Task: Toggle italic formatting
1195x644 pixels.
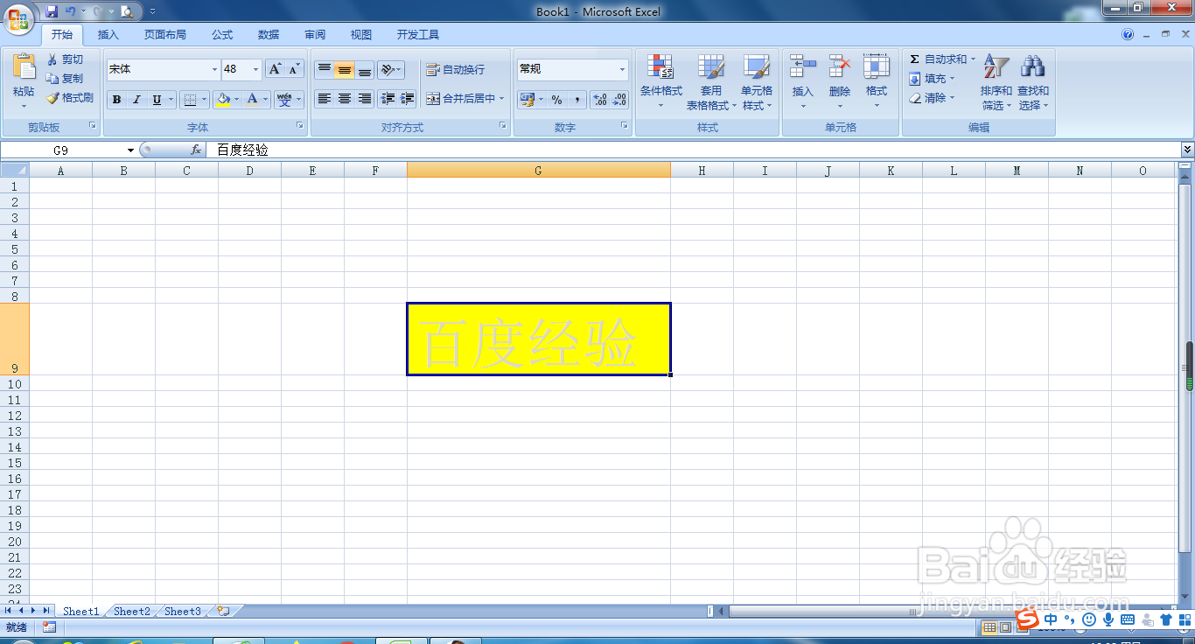Action: tap(136, 100)
